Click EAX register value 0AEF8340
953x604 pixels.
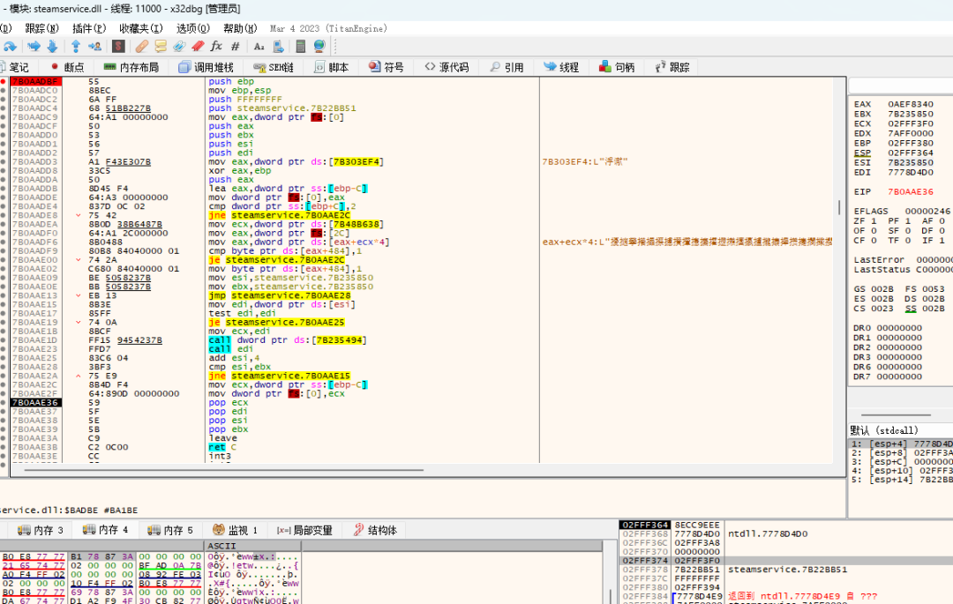pyautogui.click(x=911, y=104)
